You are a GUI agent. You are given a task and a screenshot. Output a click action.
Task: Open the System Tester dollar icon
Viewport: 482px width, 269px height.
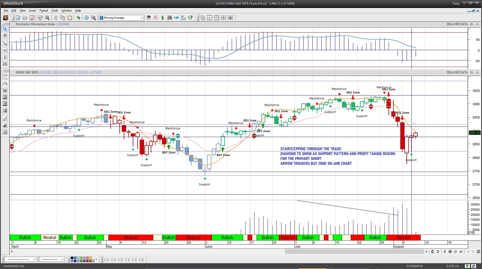[x=162, y=17]
